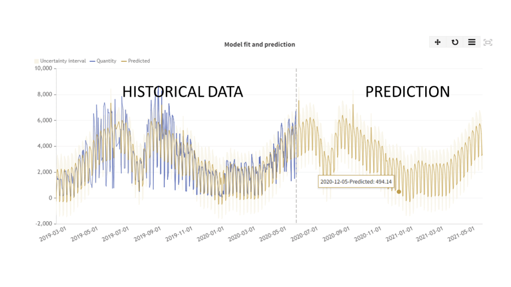Select the pan (move) tool icon

tap(437, 42)
